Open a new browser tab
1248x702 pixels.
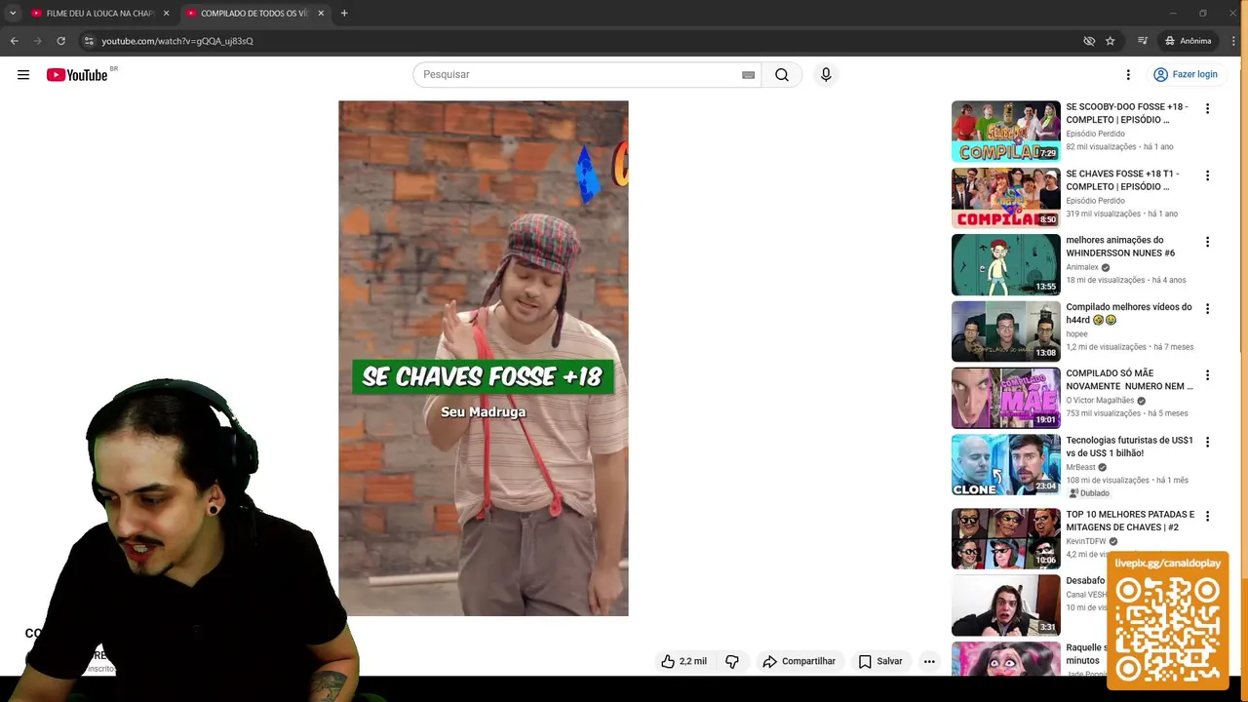point(344,14)
